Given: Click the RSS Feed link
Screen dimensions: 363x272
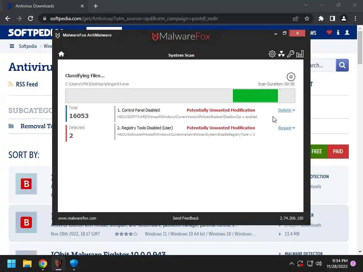Looking at the screenshot, I should pyautogui.click(x=27, y=84).
